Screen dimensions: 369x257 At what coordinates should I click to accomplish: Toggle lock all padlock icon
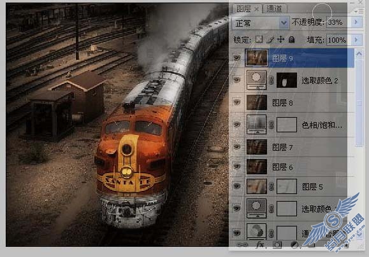[x=292, y=39]
